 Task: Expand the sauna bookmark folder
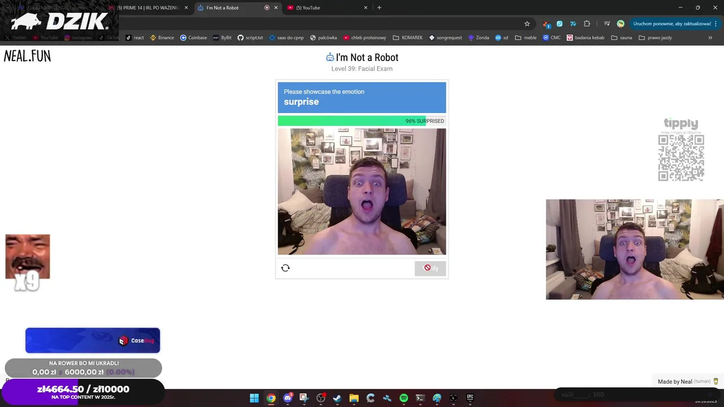621,38
